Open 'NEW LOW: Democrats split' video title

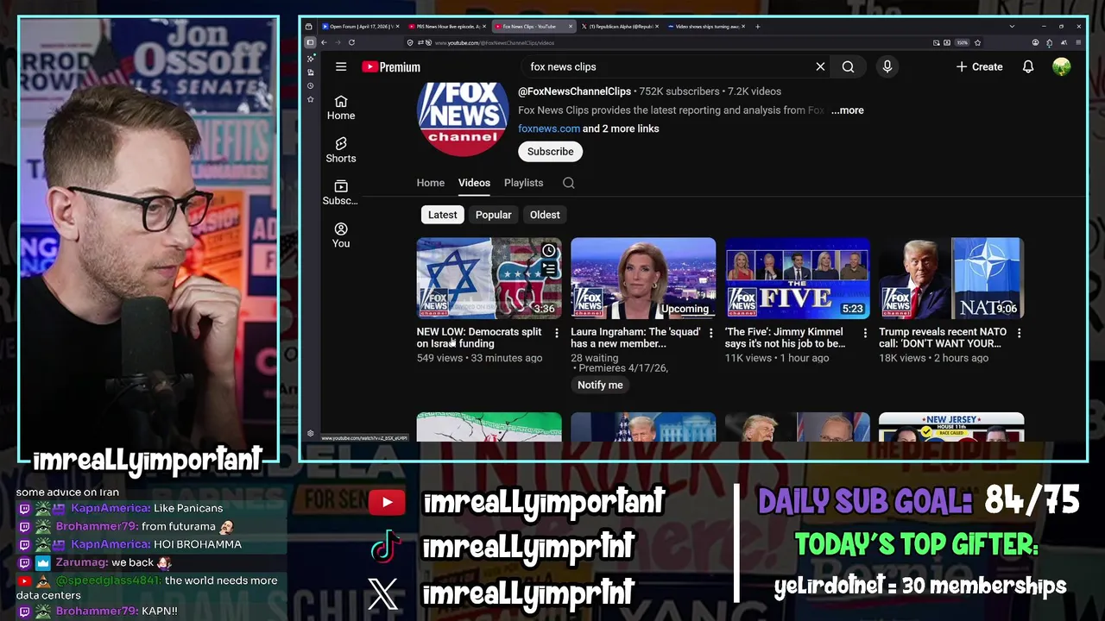click(x=479, y=337)
